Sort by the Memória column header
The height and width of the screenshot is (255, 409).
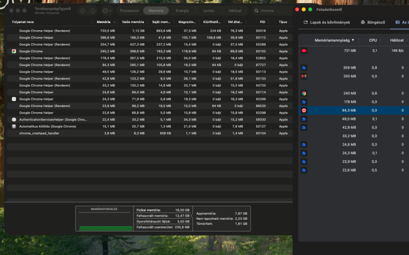point(104,22)
